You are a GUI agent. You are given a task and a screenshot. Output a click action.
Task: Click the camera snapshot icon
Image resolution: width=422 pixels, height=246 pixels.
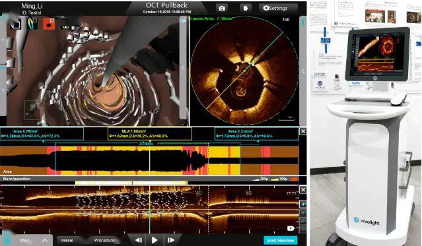click(x=222, y=8)
